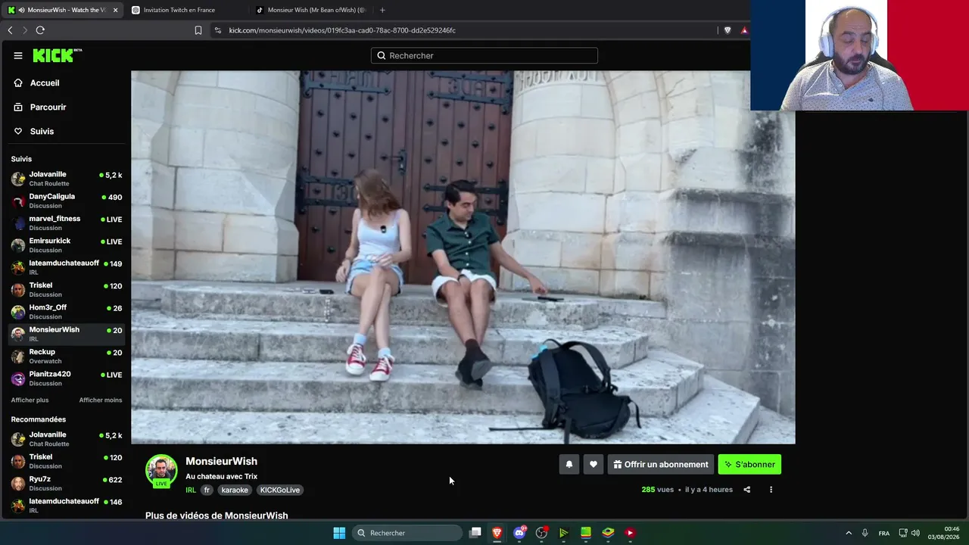Viewport: 969px width, 545px height.
Task: Open Accueil in the sidebar
Action: click(x=45, y=83)
